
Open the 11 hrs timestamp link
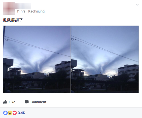tap(21, 11)
